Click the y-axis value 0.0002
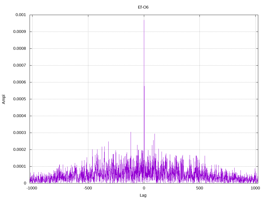The height and width of the screenshot is (199, 266). [x=20, y=150]
